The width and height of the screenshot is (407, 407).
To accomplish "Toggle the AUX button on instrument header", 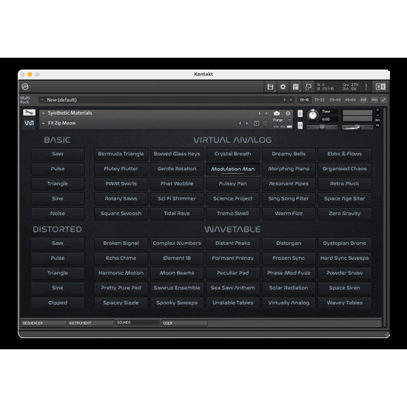I will (377, 120).
